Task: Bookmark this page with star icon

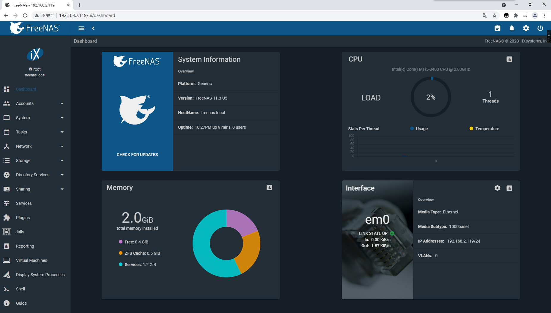Action: (x=495, y=15)
